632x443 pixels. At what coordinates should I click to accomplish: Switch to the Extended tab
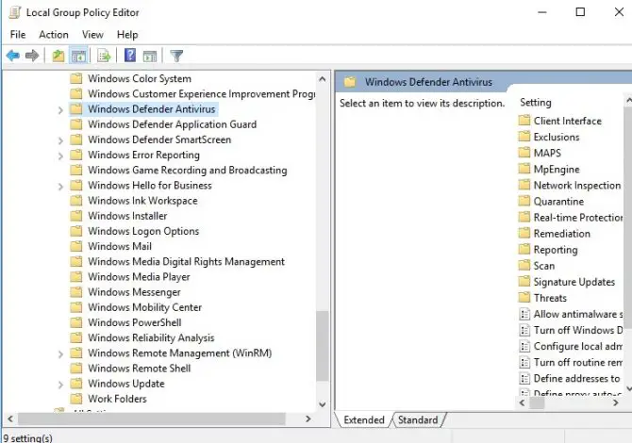[364, 419]
